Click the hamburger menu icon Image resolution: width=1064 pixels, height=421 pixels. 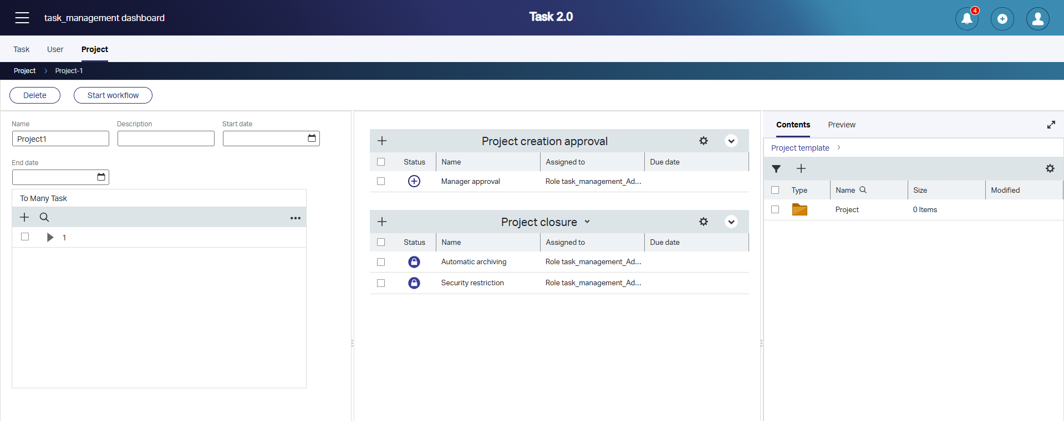[22, 18]
